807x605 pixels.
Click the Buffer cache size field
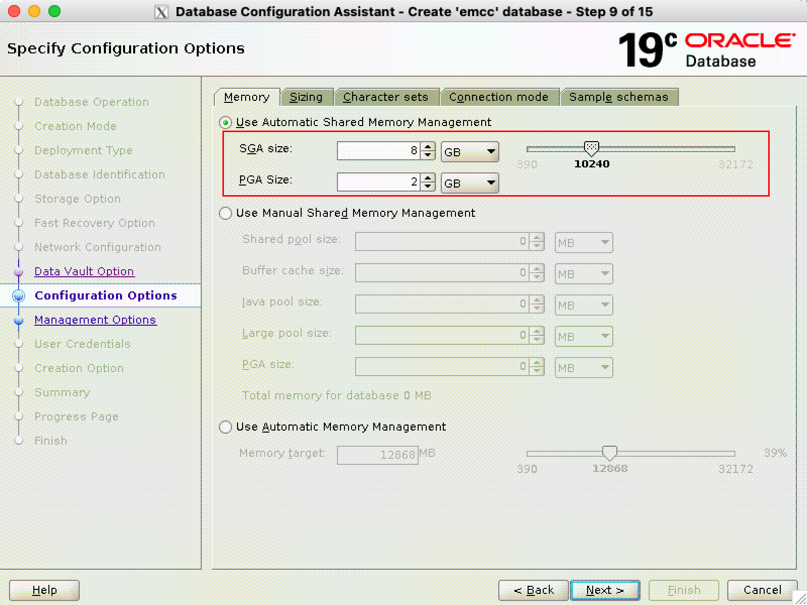pos(442,273)
